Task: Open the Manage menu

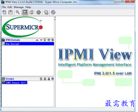Action: 18,7
